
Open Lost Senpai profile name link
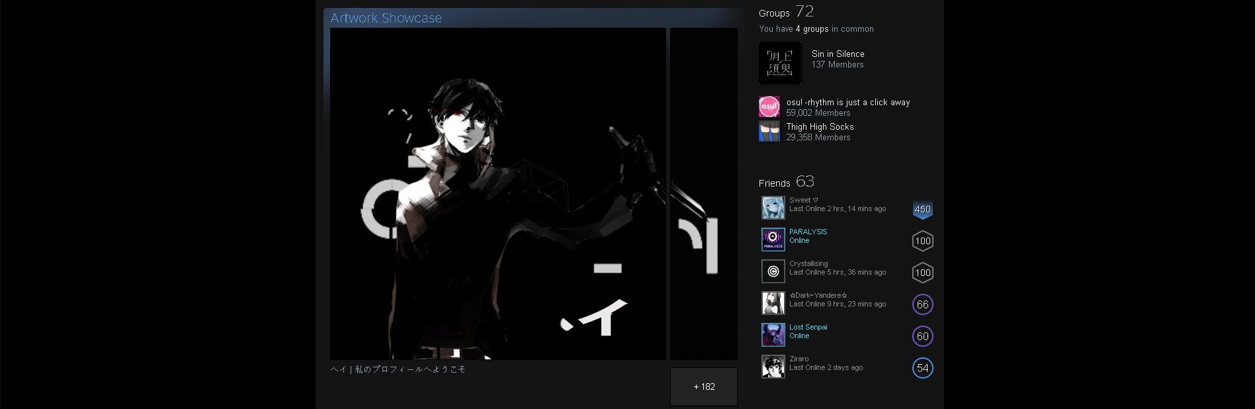point(808,327)
